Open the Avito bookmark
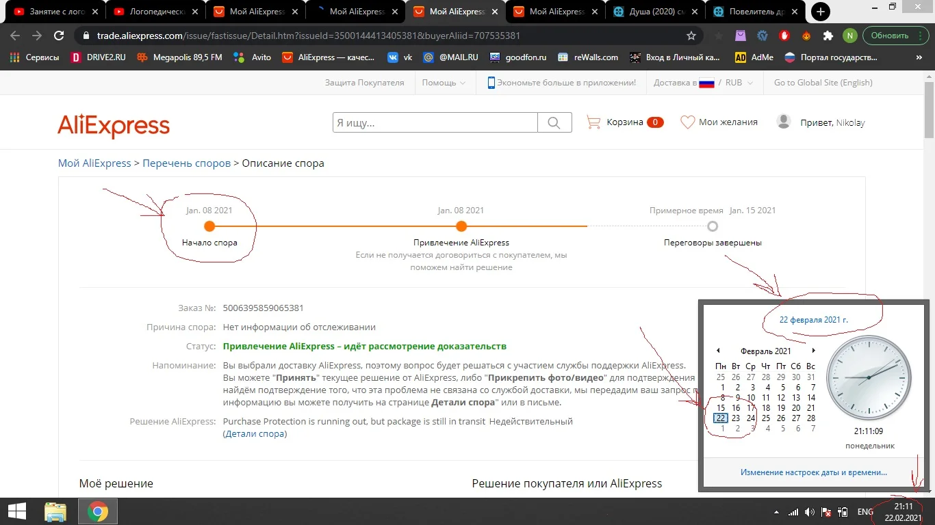 [x=253, y=57]
